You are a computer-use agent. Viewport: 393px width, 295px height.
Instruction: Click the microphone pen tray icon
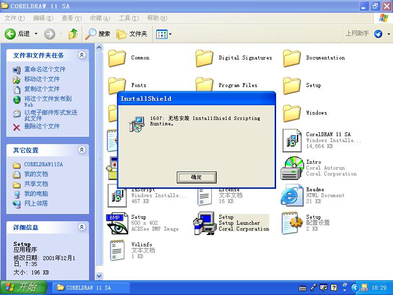[x=314, y=288]
